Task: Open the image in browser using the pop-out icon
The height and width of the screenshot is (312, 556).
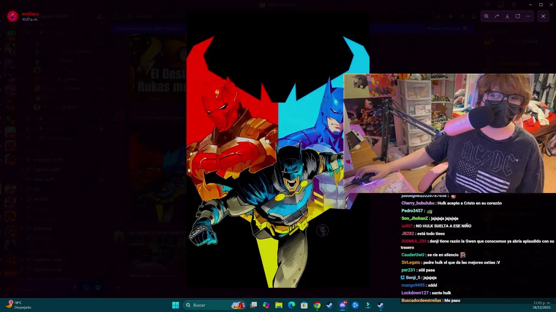Action: pyautogui.click(x=518, y=16)
